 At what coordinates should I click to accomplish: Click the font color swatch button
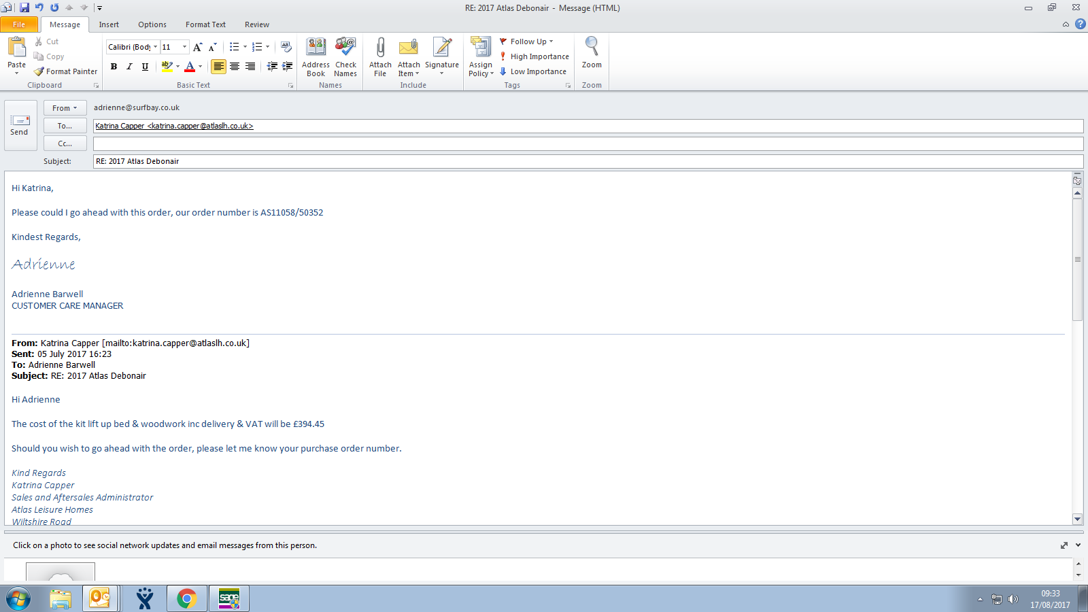click(190, 67)
